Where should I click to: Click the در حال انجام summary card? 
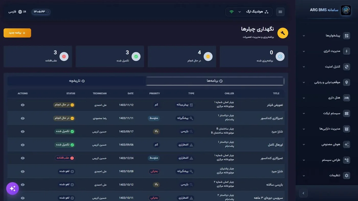[182, 57]
